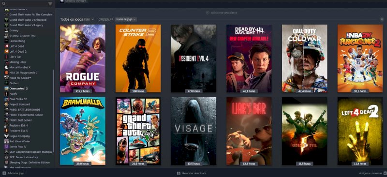Click the Adicionar prateleira label
The width and height of the screenshot is (387, 177).
point(224,13)
